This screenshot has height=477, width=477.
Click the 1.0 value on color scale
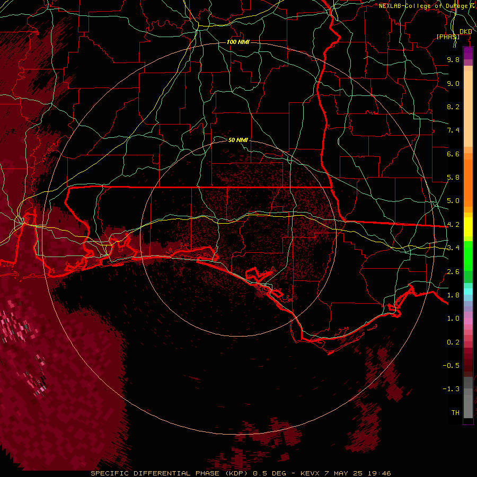pyautogui.click(x=453, y=319)
